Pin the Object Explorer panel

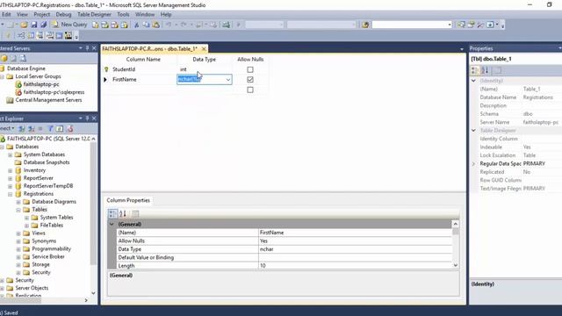87,118
